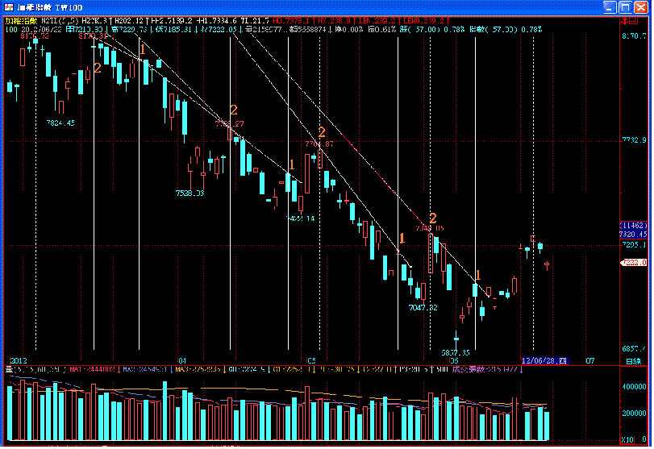The image size is (654, 449).
Task: Click the 2012 year label on time axis
Action: [18, 360]
